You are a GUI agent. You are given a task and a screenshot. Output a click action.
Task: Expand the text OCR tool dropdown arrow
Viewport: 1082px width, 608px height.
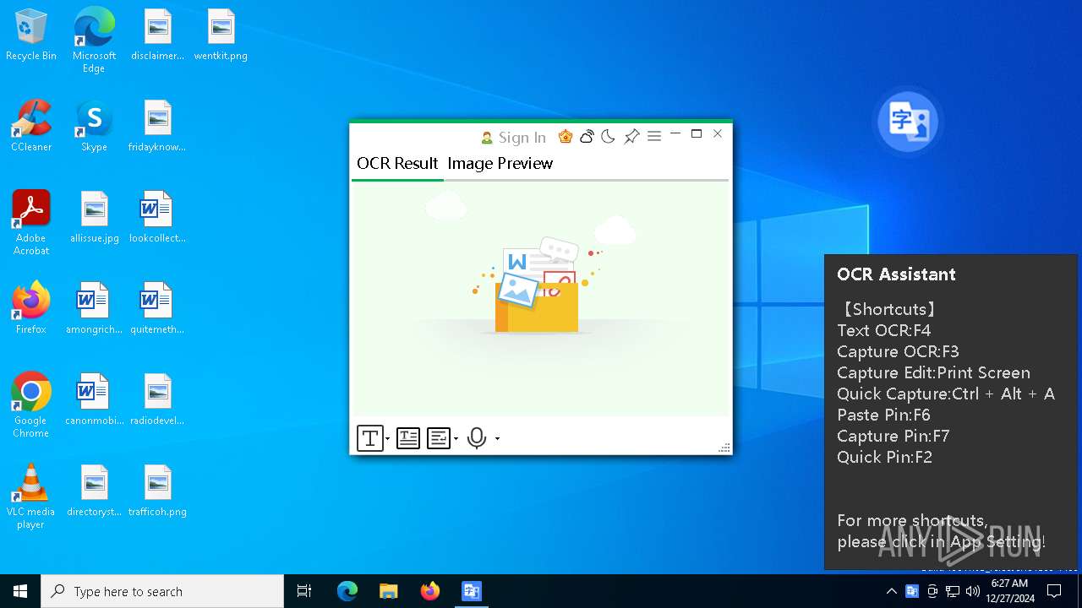point(388,439)
